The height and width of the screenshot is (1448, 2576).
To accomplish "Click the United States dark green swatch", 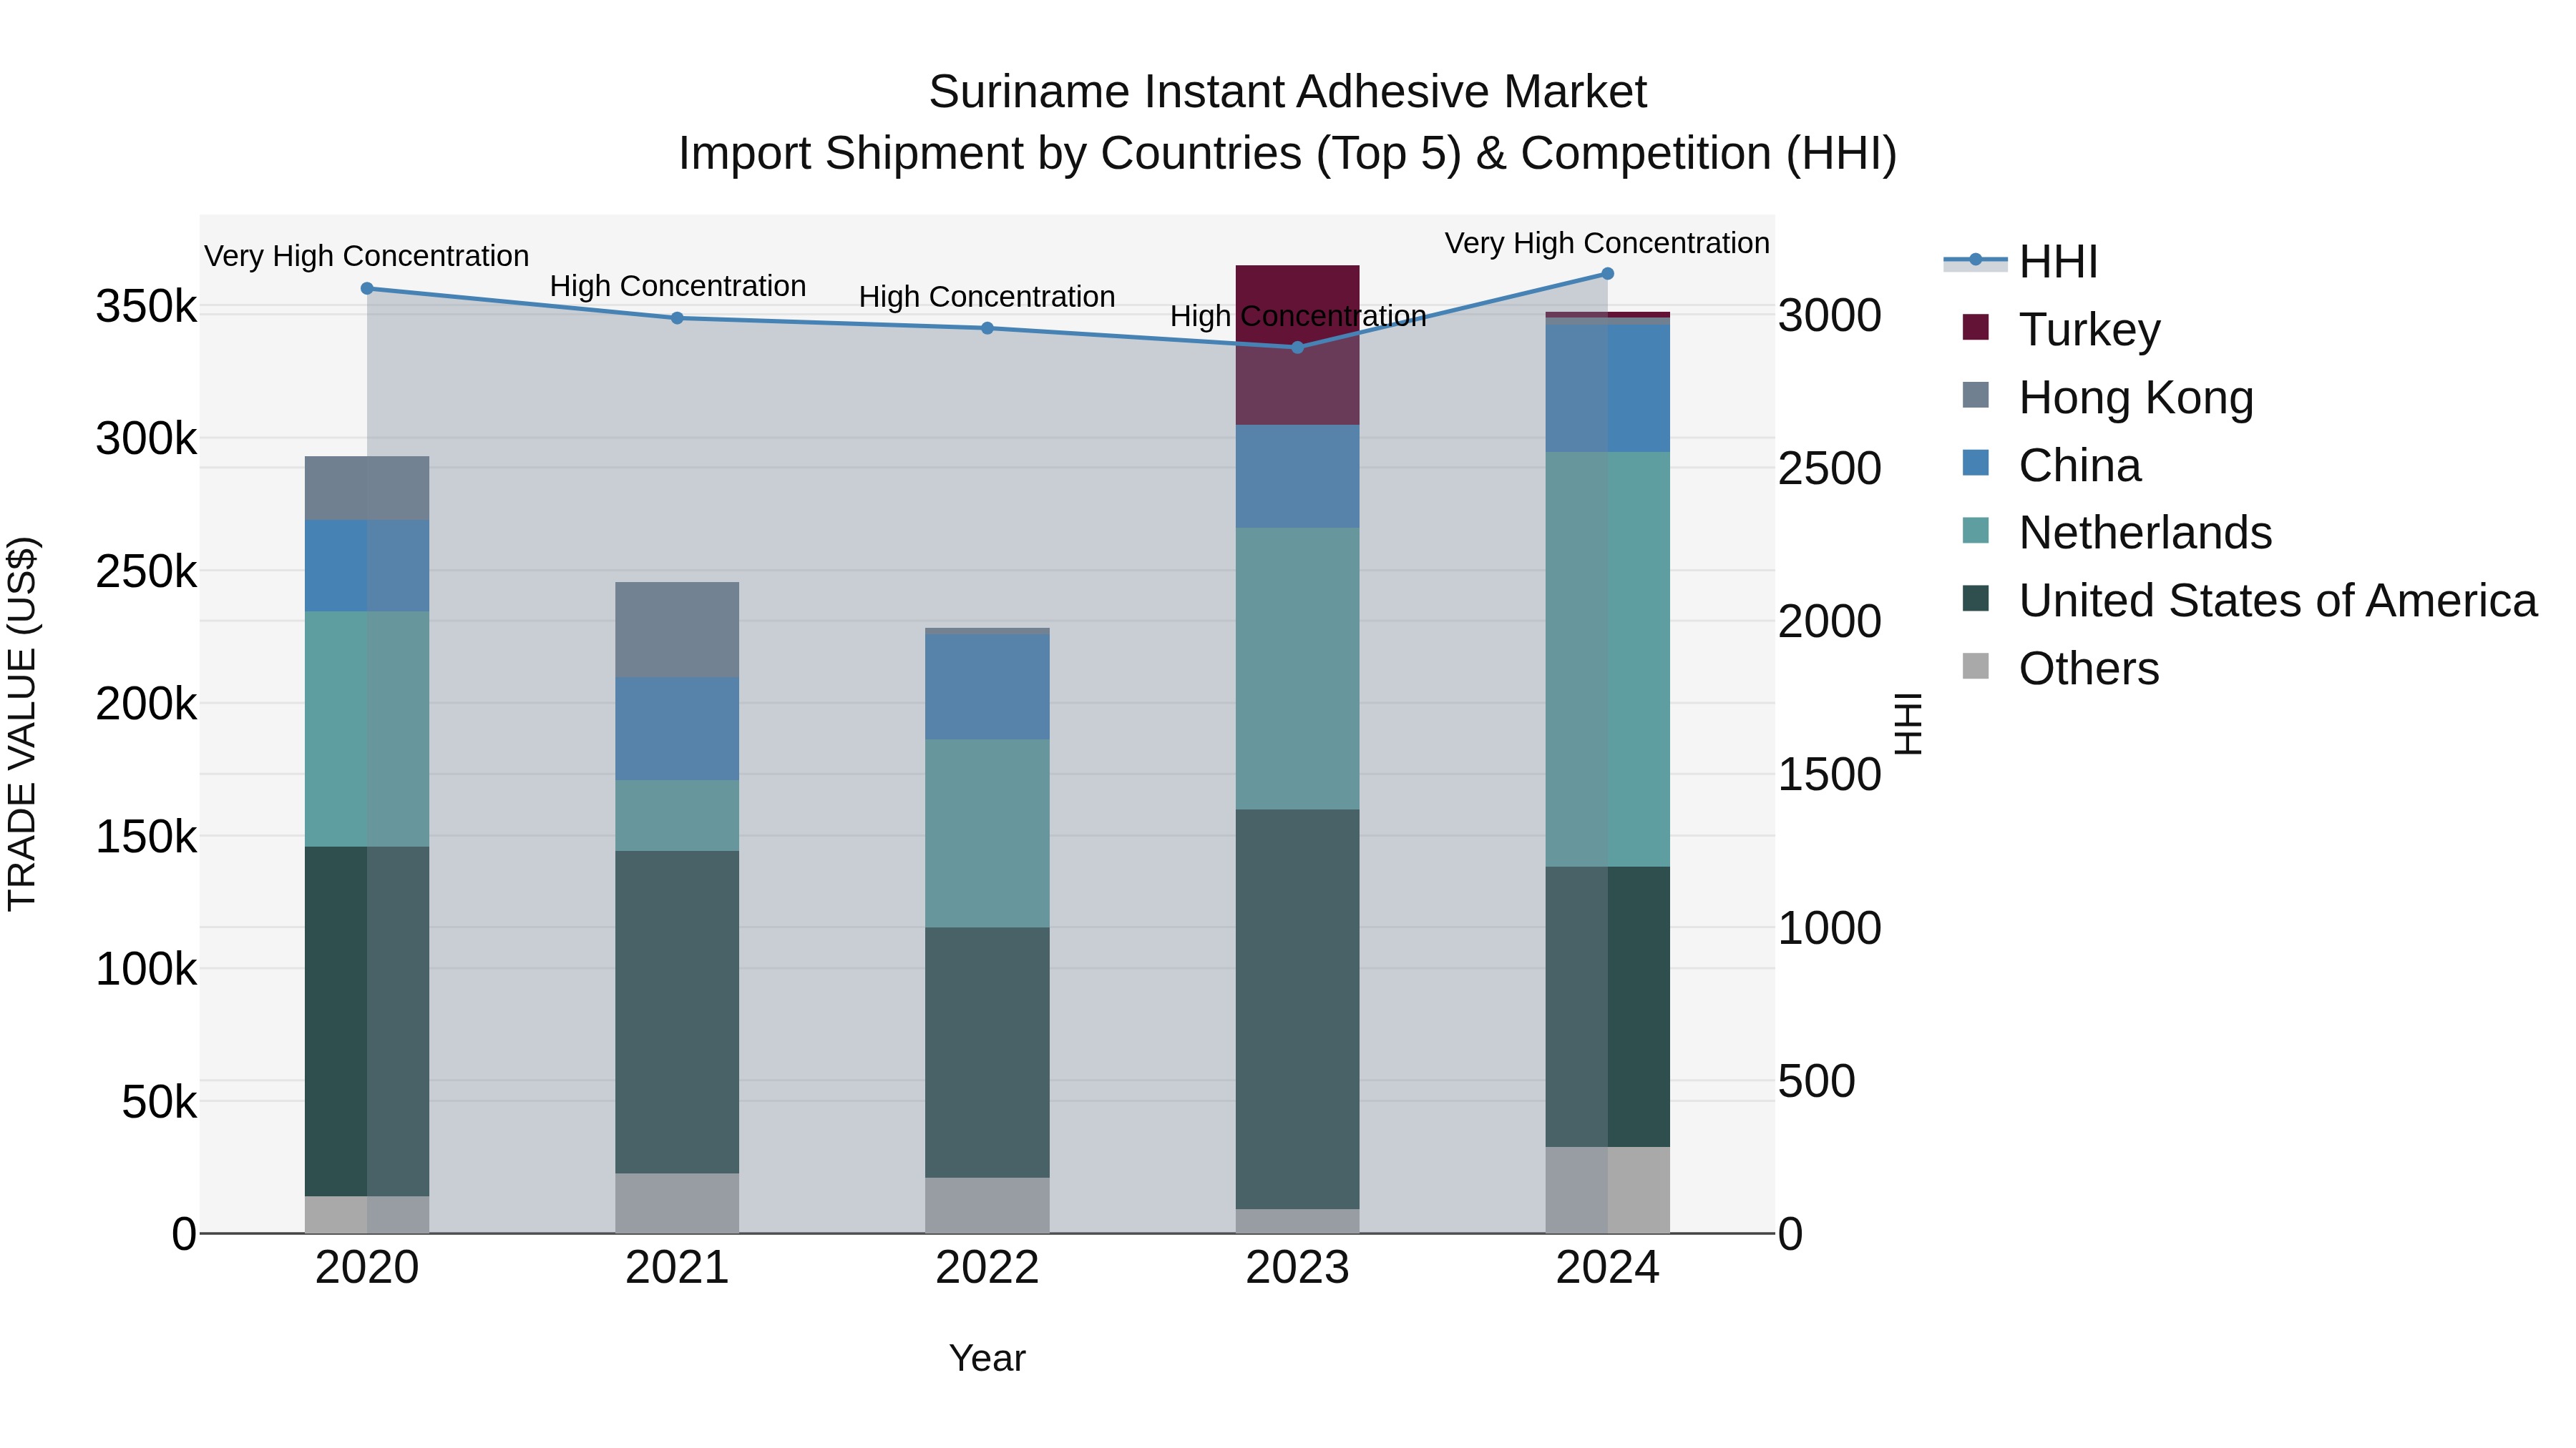I will pos(1976,598).
